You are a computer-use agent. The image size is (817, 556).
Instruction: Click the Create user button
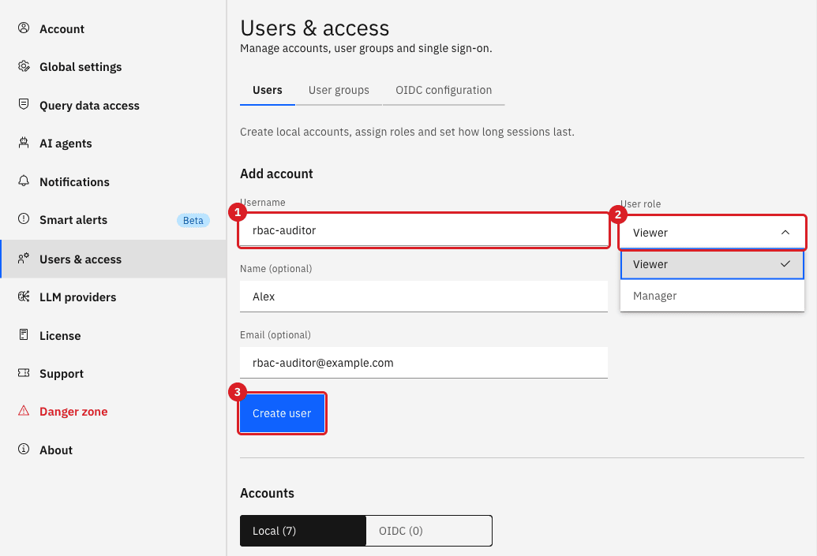(282, 413)
